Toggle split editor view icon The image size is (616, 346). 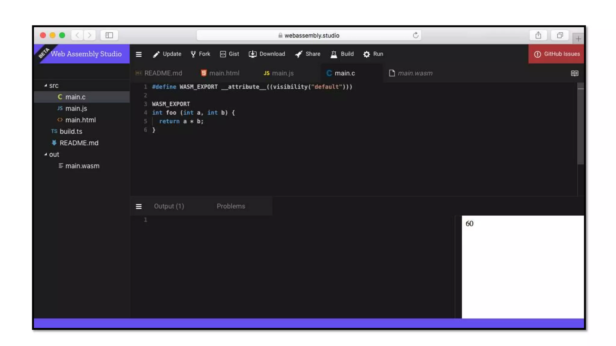click(574, 73)
